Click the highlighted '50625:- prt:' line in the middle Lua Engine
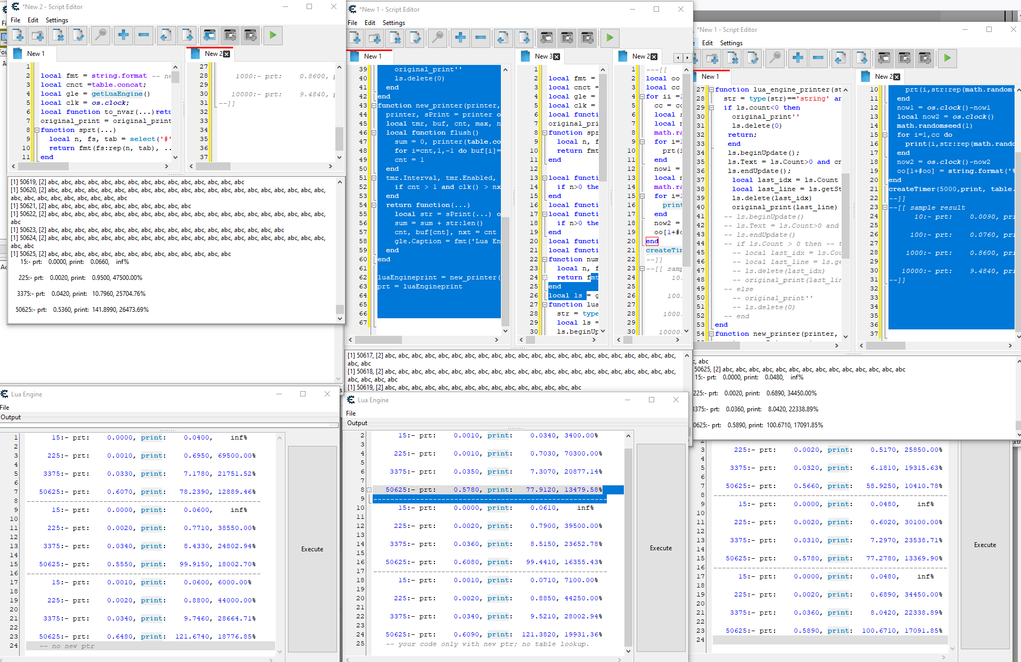The width and height of the screenshot is (1021, 662). click(498, 490)
